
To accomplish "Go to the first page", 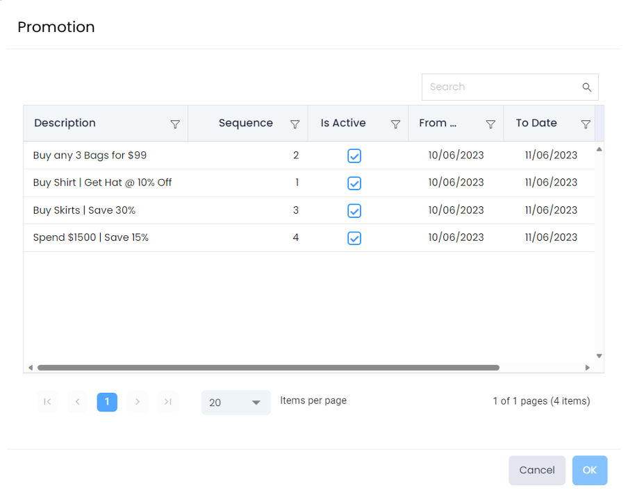I will pyautogui.click(x=47, y=402).
